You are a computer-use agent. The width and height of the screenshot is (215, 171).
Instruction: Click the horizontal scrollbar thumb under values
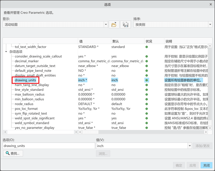point(90,132)
